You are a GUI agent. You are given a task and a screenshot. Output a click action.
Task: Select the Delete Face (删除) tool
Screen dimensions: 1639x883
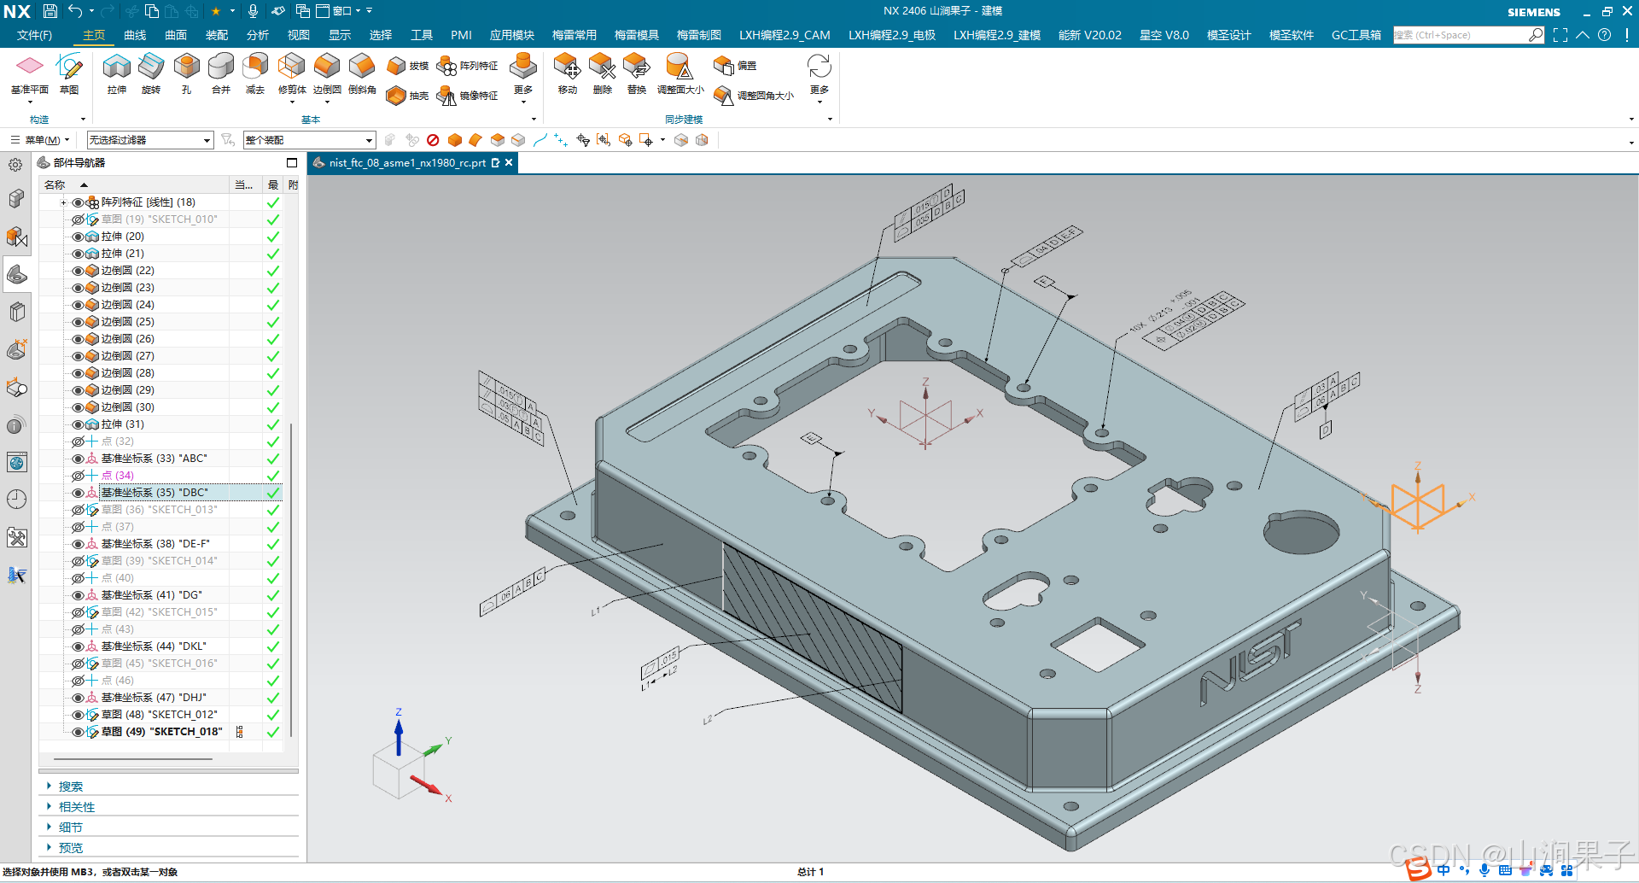click(x=603, y=73)
